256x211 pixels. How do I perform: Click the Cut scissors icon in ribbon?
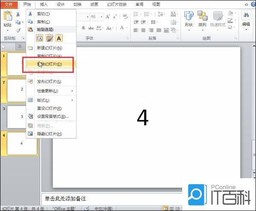pos(18,14)
